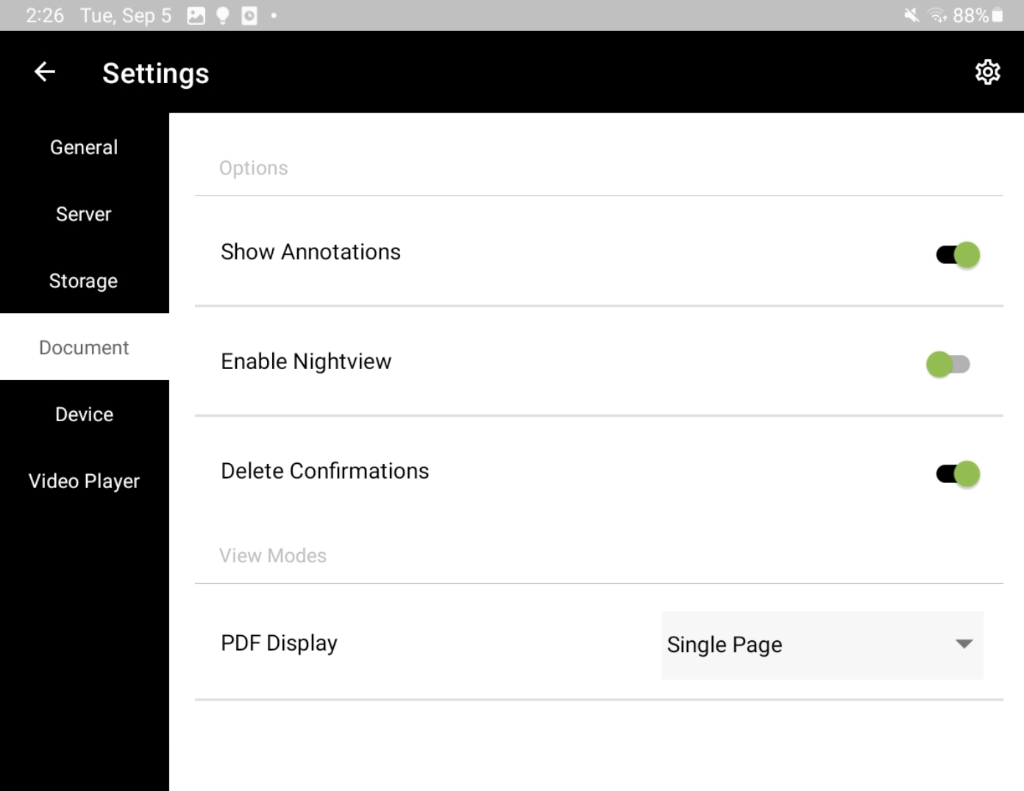Tap the Tue, Sep 5 date text
Image resolution: width=1024 pixels, height=791 pixels.
[x=126, y=15]
